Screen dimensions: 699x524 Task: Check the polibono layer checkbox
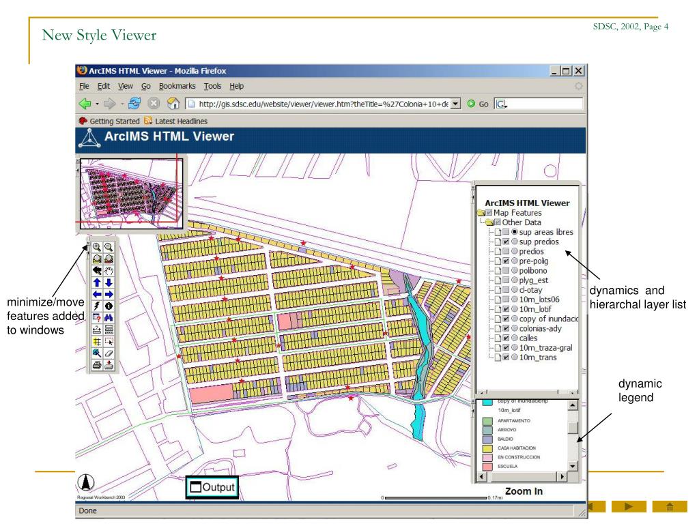point(506,270)
